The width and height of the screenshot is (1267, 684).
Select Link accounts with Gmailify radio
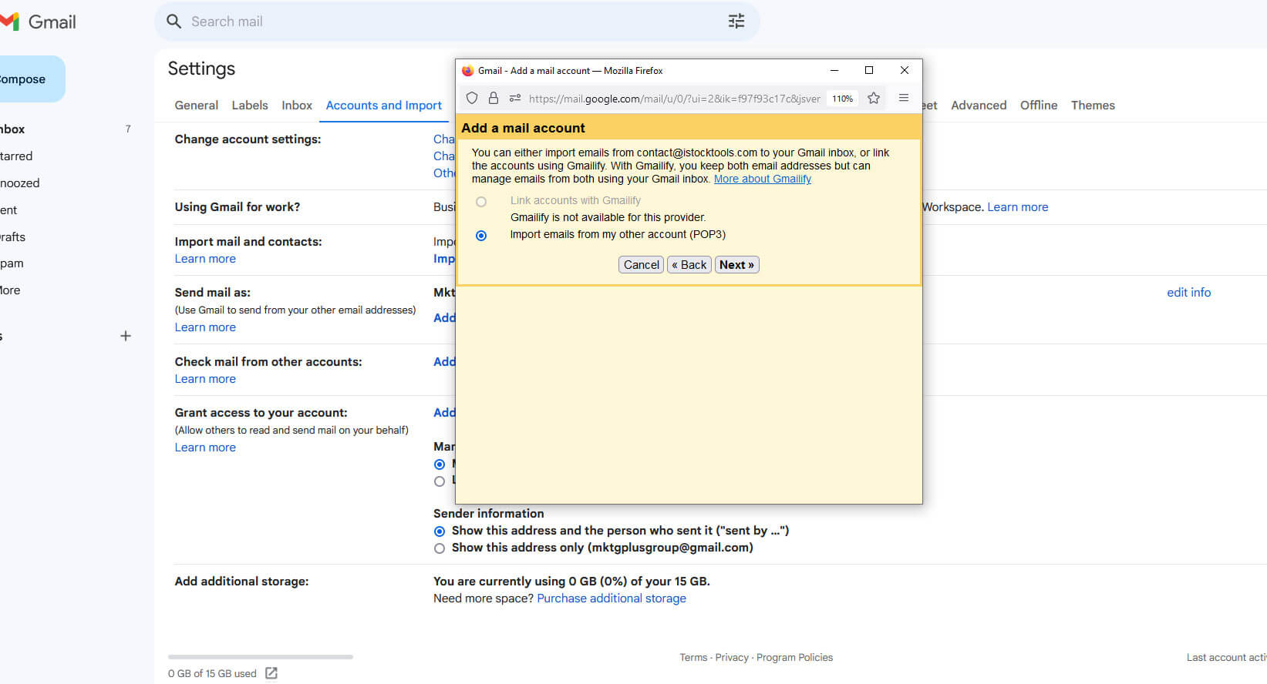click(481, 202)
